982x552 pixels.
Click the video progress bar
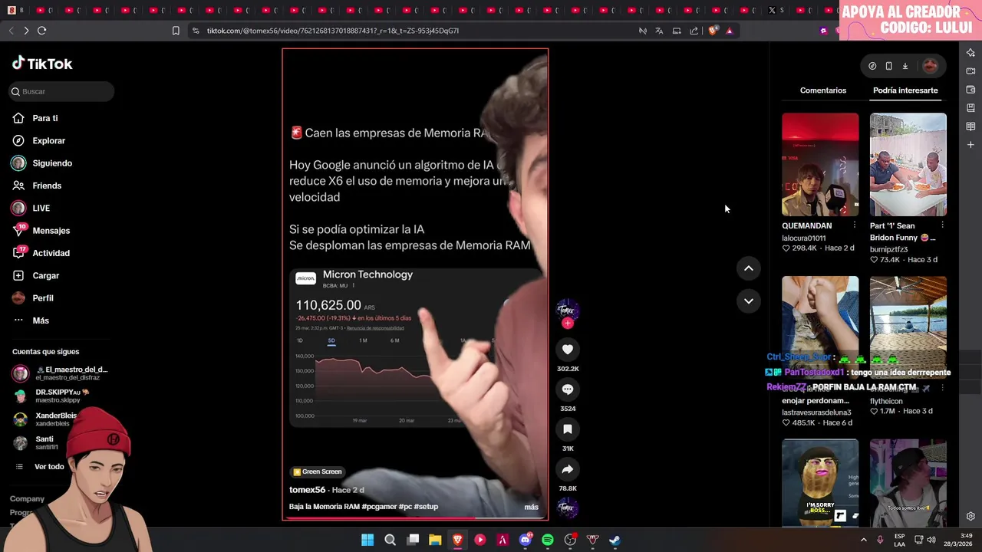click(415, 518)
